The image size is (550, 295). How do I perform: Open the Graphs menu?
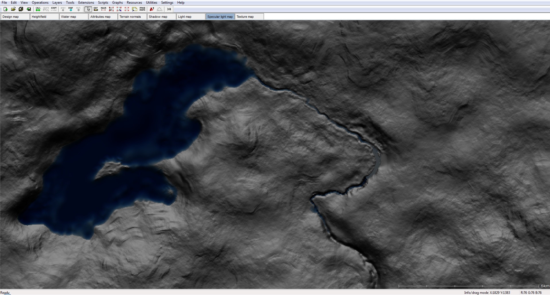pos(117,3)
